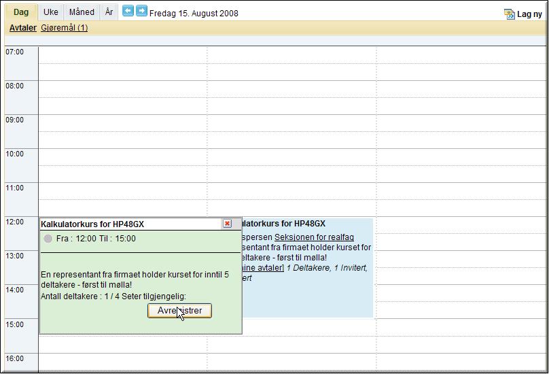Click popup description about firmaet holder kurset
The width and height of the screenshot is (549, 374).
click(x=135, y=279)
